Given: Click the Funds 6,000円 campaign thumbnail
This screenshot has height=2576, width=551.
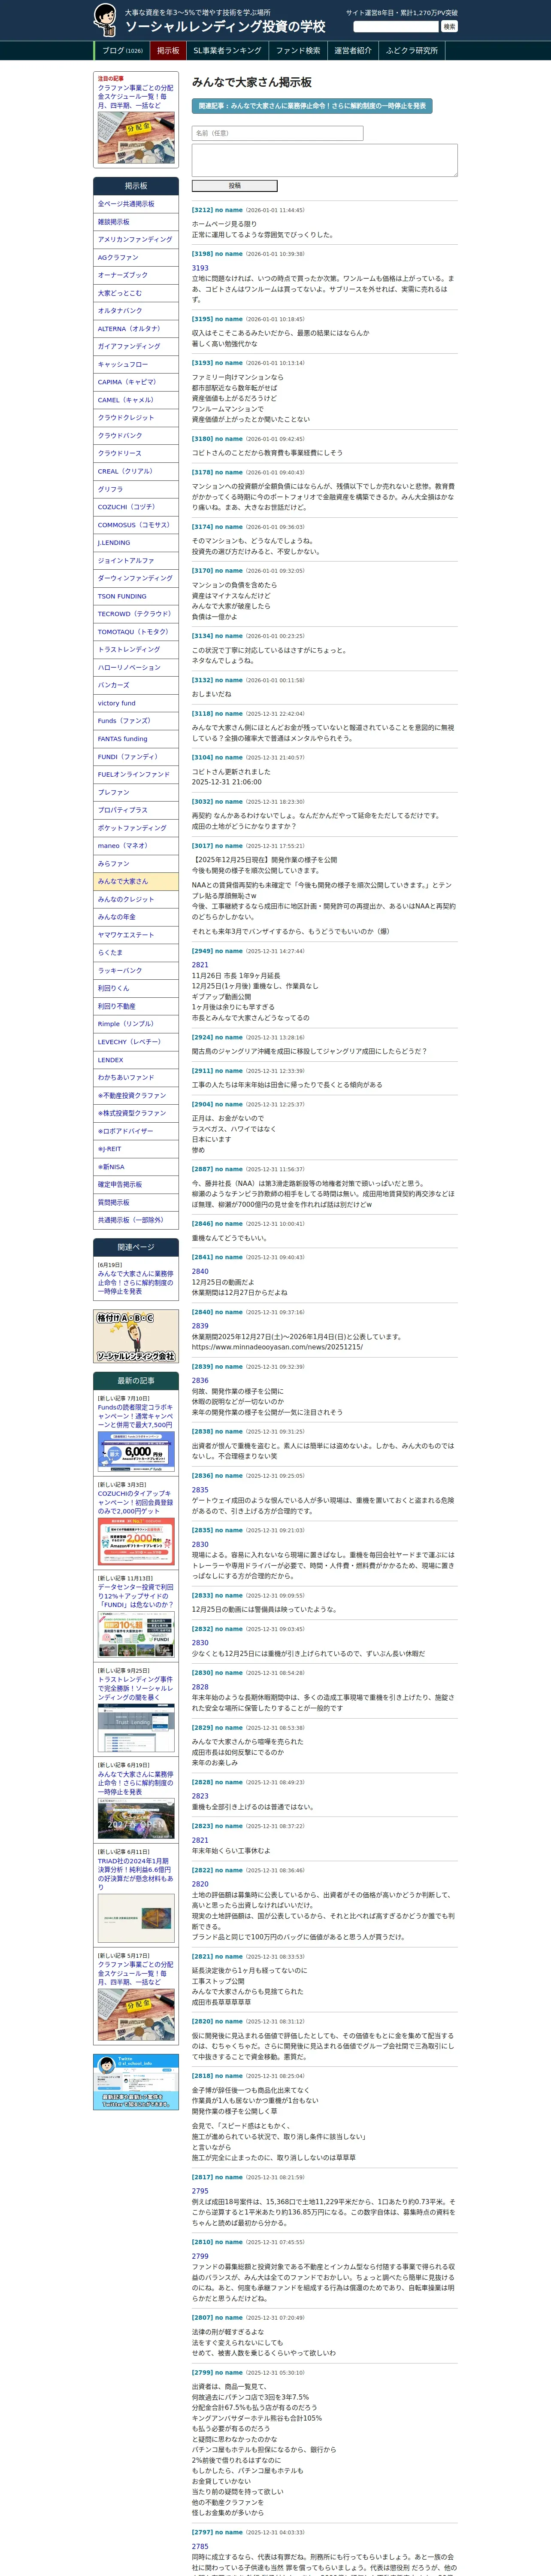Looking at the screenshot, I should click(136, 1451).
